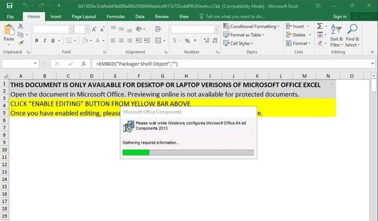Switch to the Insert tab
Viewport: 378px width, 221px height.
tap(56, 16)
